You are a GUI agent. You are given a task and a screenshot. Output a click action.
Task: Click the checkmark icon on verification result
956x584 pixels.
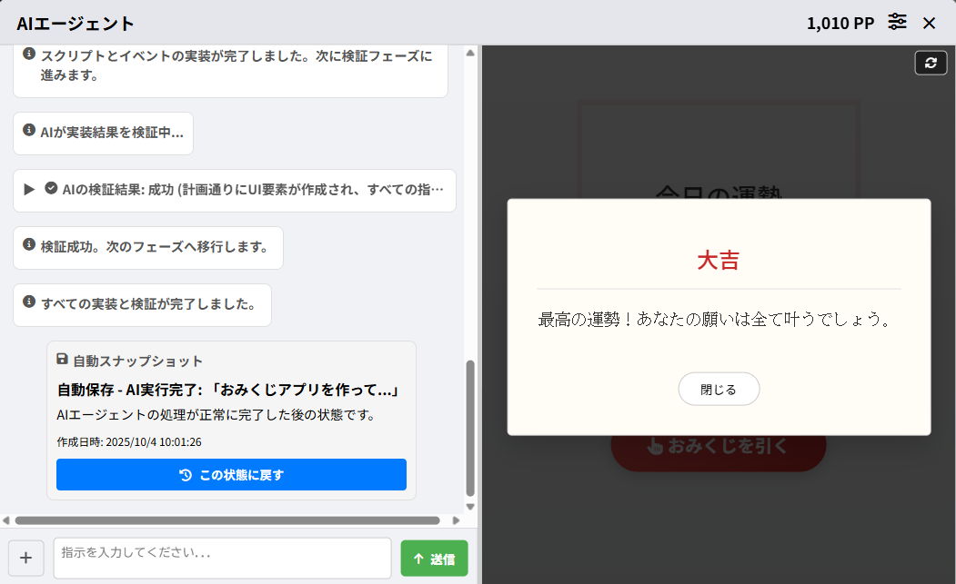[x=51, y=189]
